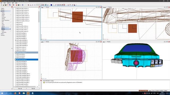Toggle the Y axis lock button
Viewport: 170px width, 95px height.
46,5
